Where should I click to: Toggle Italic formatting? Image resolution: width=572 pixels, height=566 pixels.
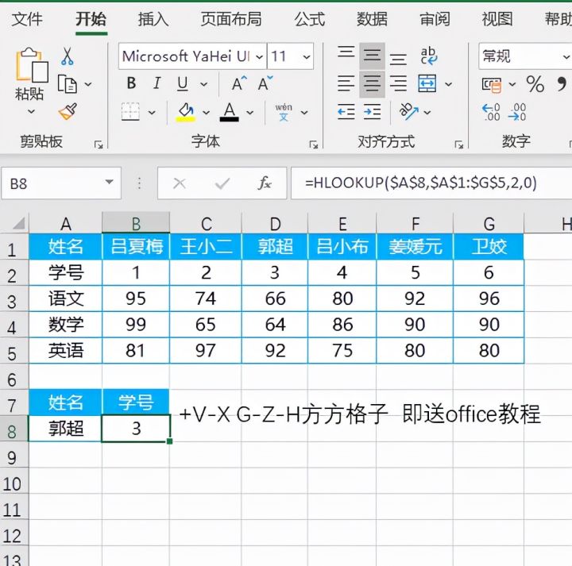(157, 84)
